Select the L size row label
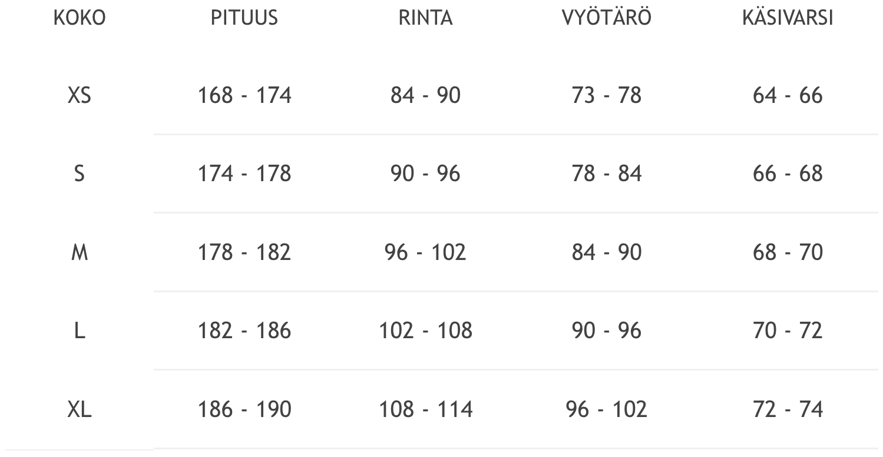This screenshot has width=883, height=457. click(79, 331)
